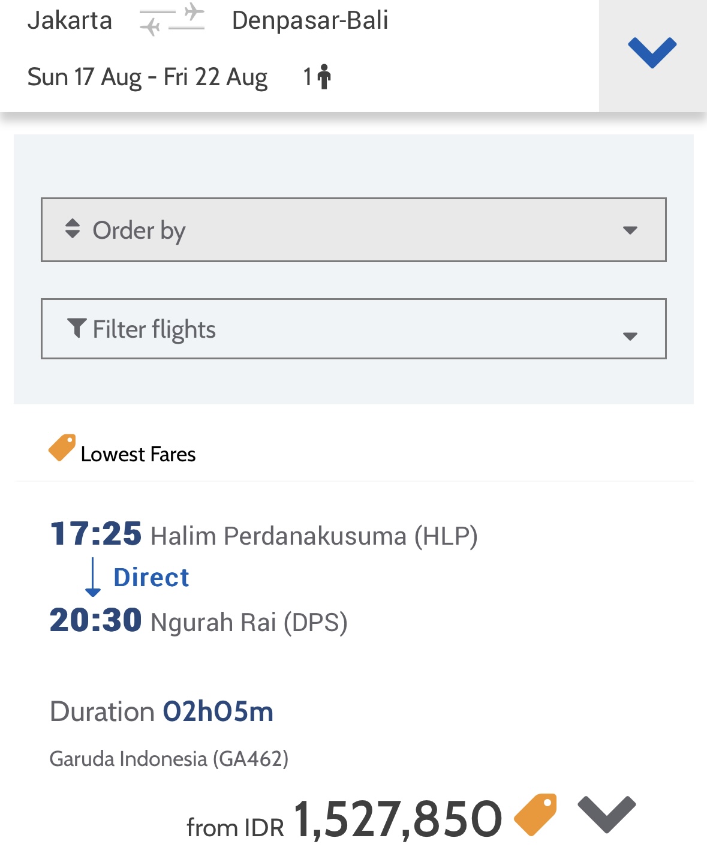
Task: Click the sort arrows icon in Order by
Action: pos(73,229)
